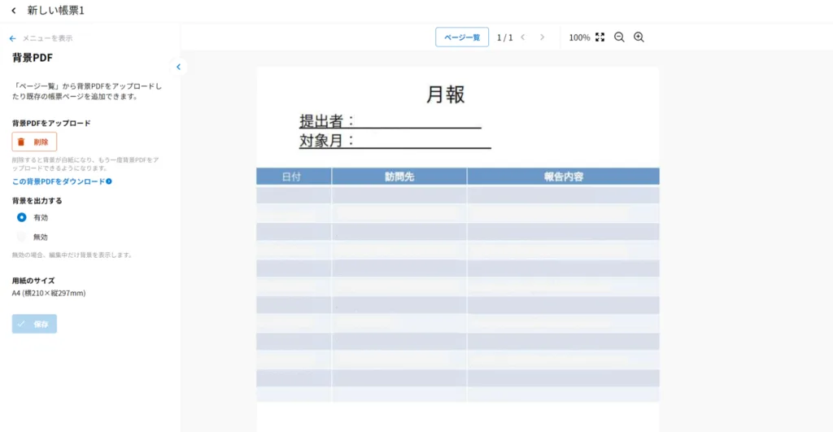Image resolution: width=833 pixels, height=432 pixels.
Task: Click the 背景PDFをアップロード label
Action: [x=51, y=123]
